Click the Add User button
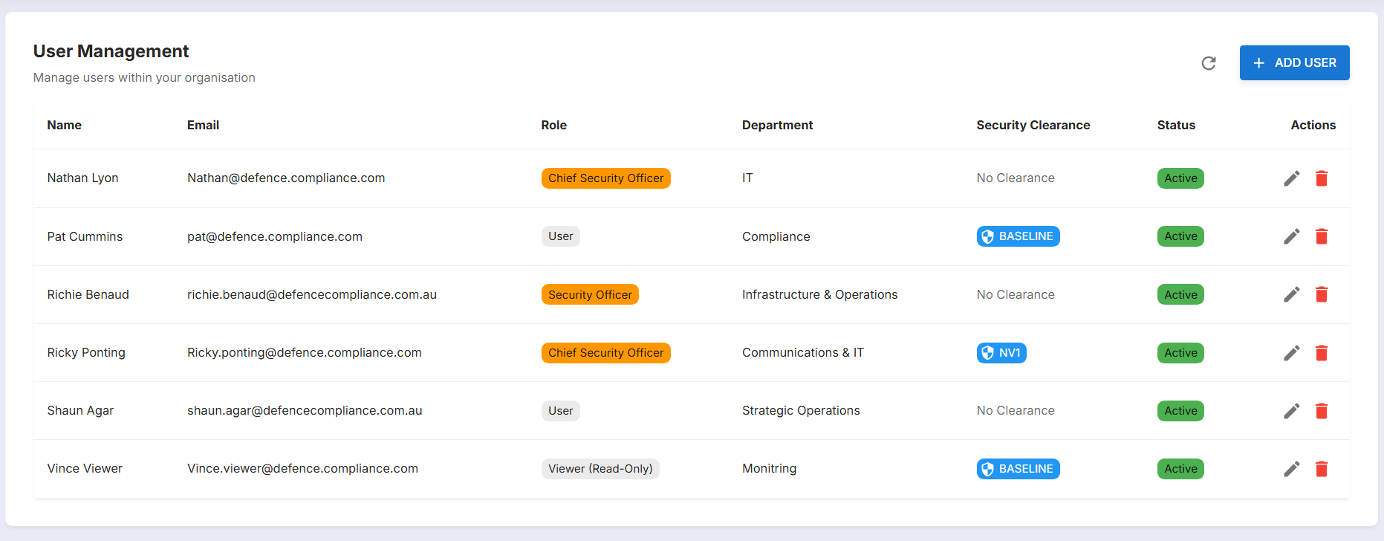1384x541 pixels. coord(1294,63)
